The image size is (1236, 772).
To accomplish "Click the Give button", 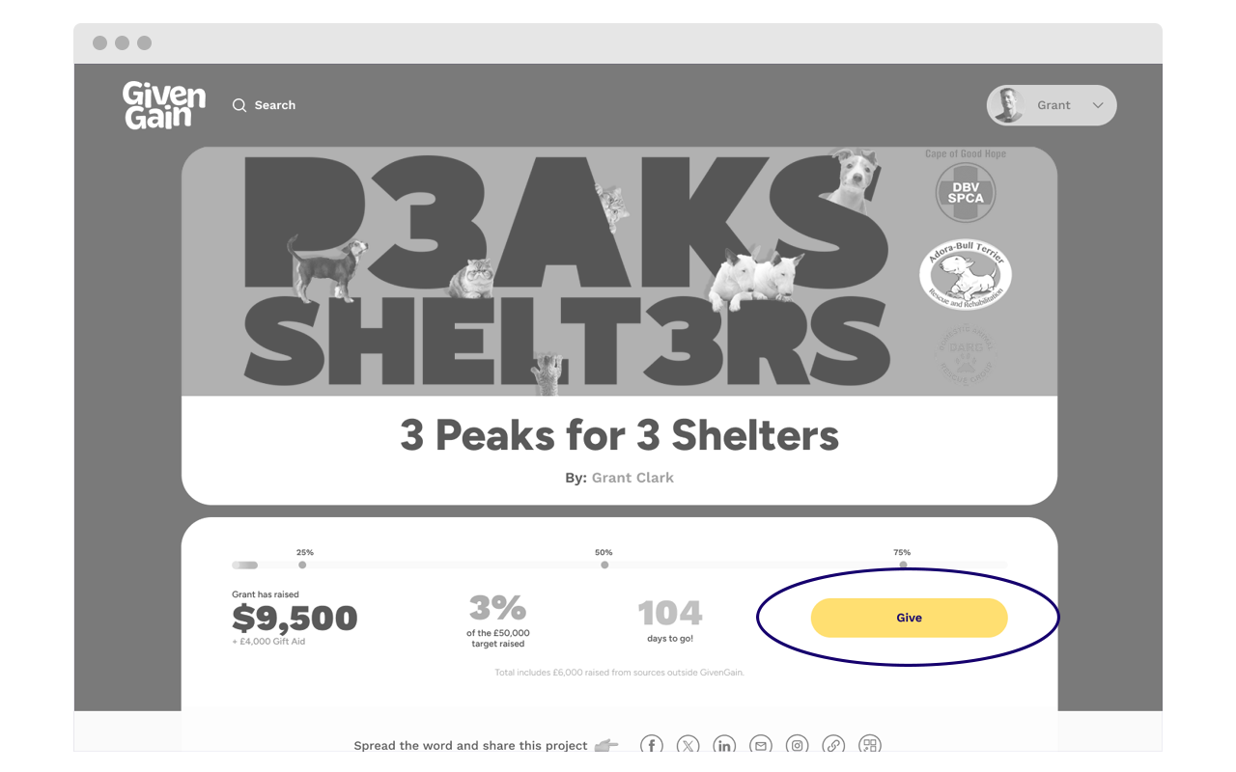I will [909, 618].
